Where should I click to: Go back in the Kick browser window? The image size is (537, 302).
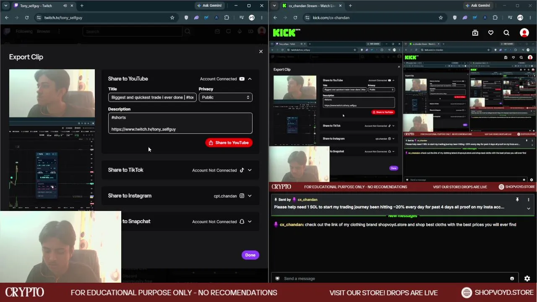[275, 18]
